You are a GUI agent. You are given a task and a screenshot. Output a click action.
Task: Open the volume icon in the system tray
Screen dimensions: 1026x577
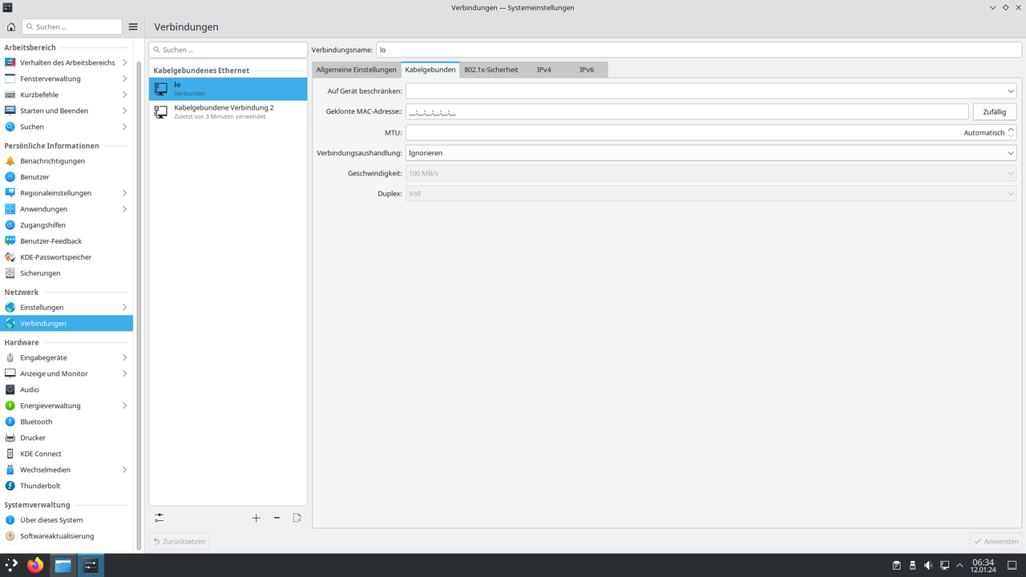pyautogui.click(x=928, y=566)
